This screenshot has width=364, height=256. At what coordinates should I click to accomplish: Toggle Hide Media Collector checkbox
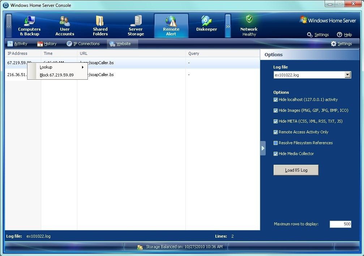point(275,154)
